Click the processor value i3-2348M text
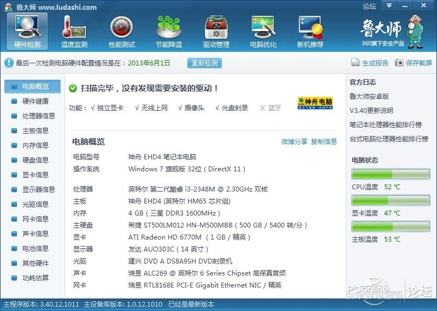437x311 pixels. pyautogui.click(x=198, y=189)
